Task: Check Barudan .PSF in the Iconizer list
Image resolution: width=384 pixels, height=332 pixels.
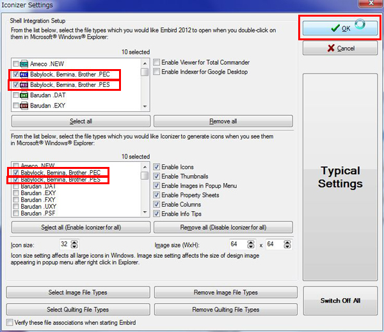Action: click(x=15, y=213)
